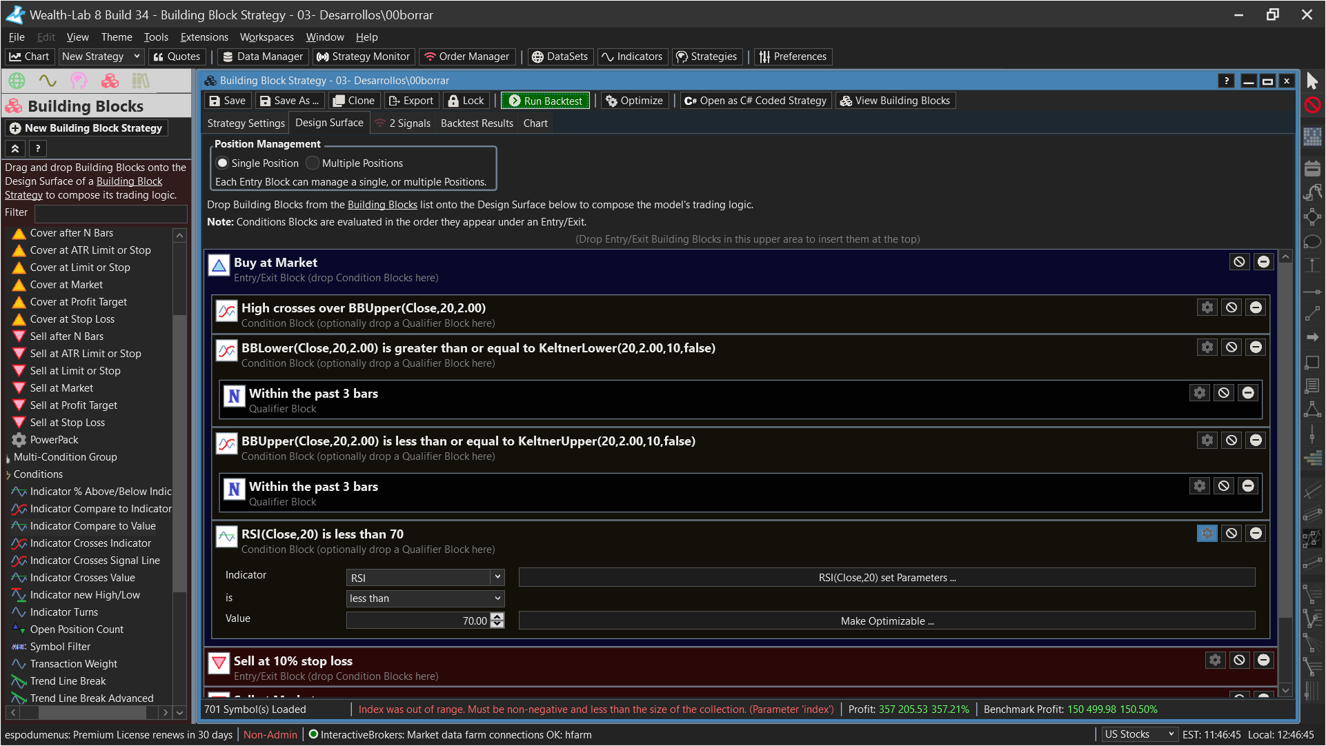Select the indicator wave sidebar icon
This screenshot has height=746, width=1326.
click(48, 81)
